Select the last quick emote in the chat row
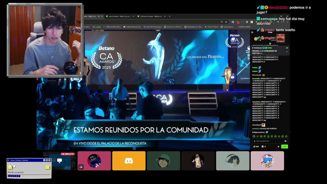The height and width of the screenshot is (184, 327). point(286,136)
